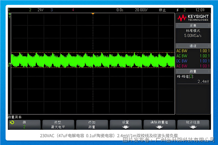Click the 峰-峰值(2) measurement label
Screen dimensions: 218x145
point(185,76)
